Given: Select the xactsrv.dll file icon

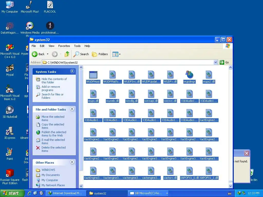Looking at the screenshot, I should (x=170, y=171).
